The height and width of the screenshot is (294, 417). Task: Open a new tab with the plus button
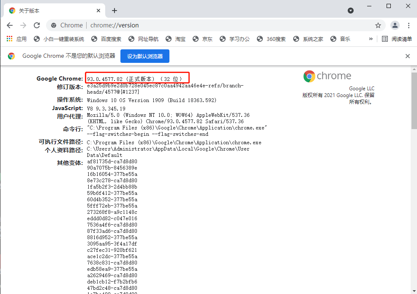tap(114, 11)
